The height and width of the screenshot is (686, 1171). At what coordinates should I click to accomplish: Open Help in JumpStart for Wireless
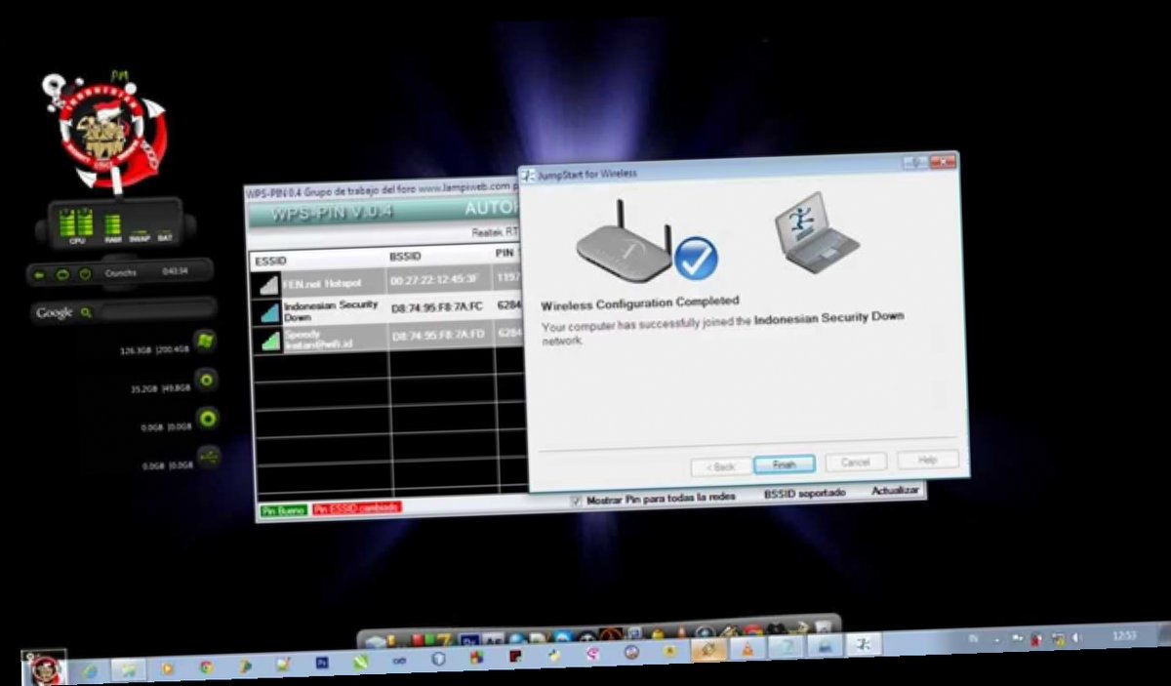coord(927,459)
